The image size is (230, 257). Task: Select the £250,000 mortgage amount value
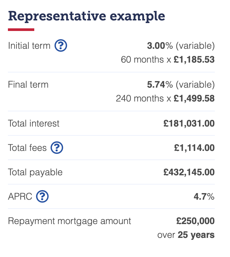pyautogui.click(x=195, y=221)
